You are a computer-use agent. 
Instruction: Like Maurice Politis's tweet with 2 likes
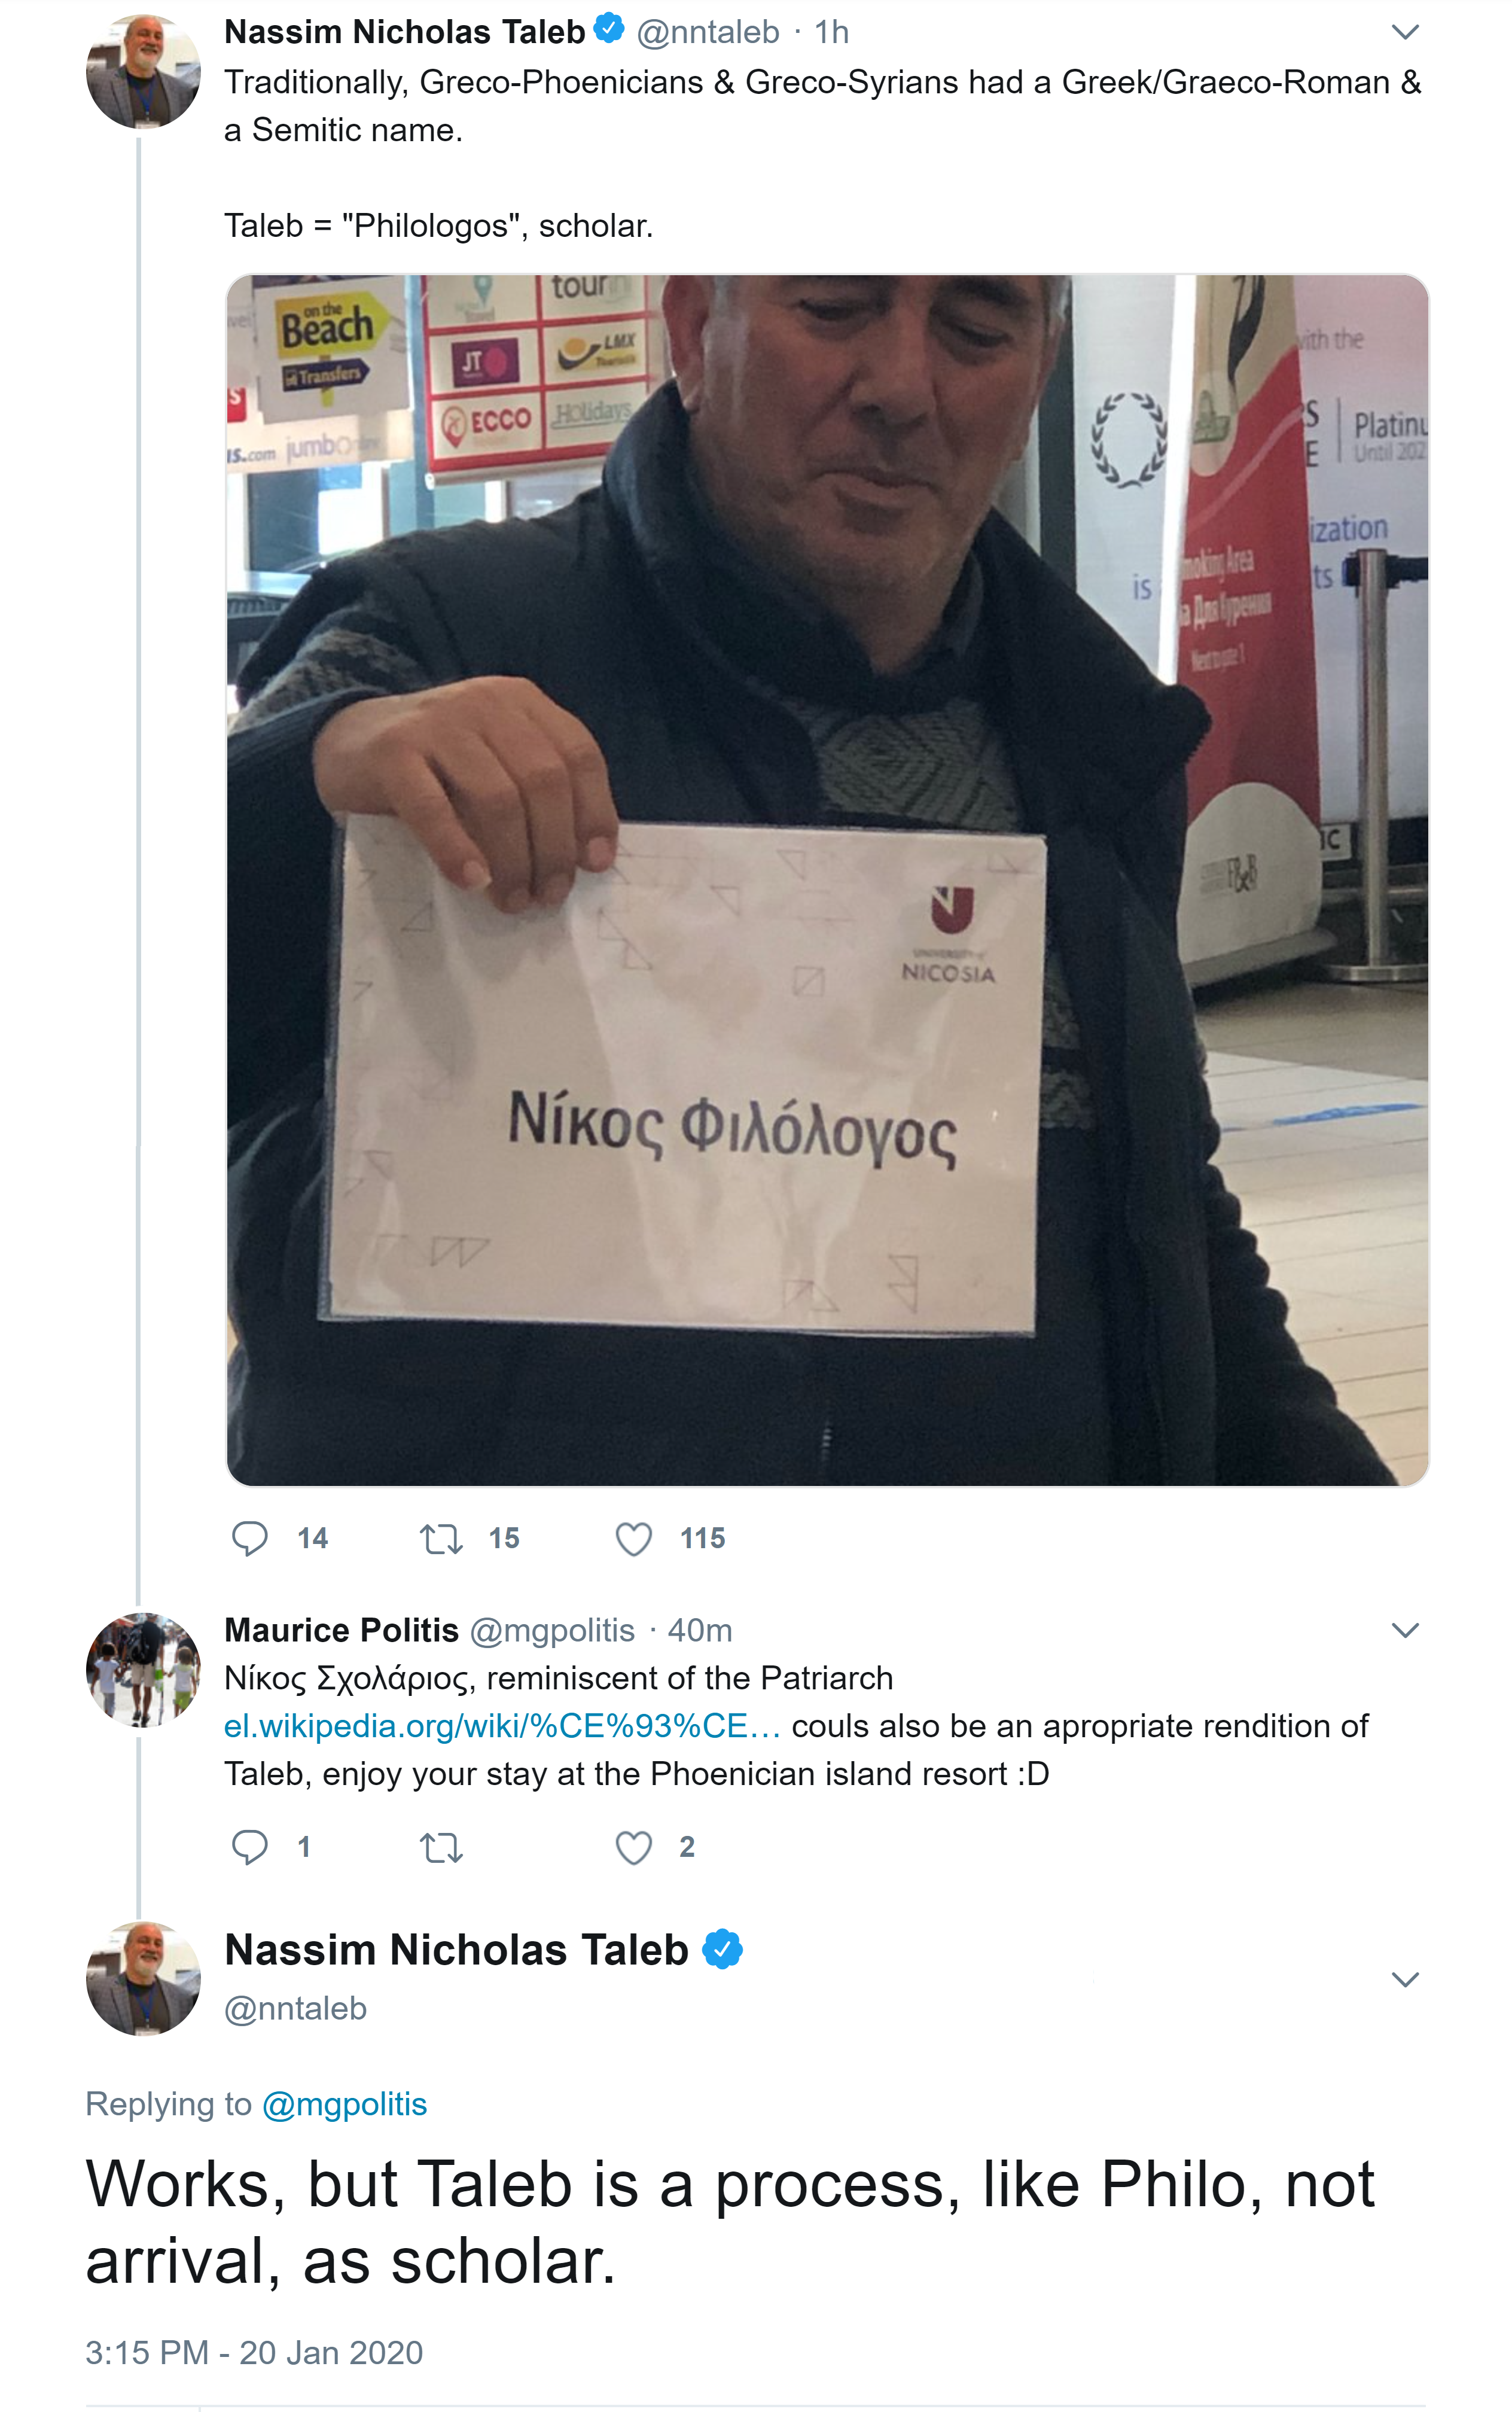point(633,1847)
